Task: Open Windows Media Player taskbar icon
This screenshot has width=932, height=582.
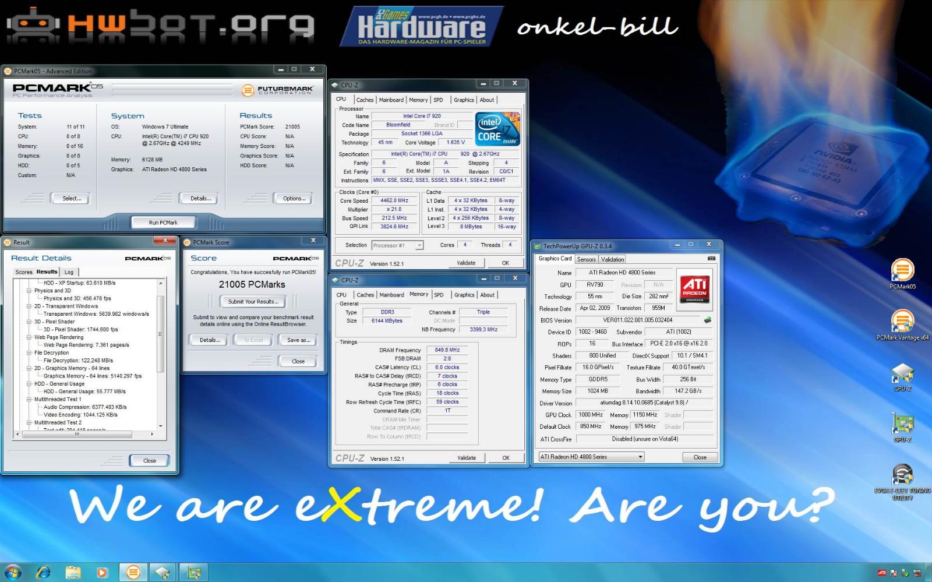Action: point(103,572)
